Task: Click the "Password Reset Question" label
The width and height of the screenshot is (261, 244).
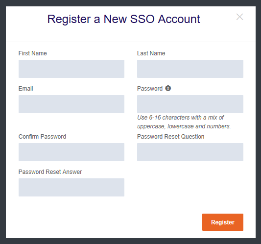Action: [170, 137]
